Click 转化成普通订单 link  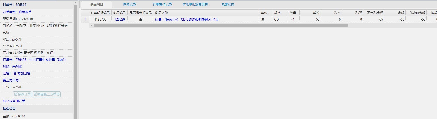click(x=14, y=101)
